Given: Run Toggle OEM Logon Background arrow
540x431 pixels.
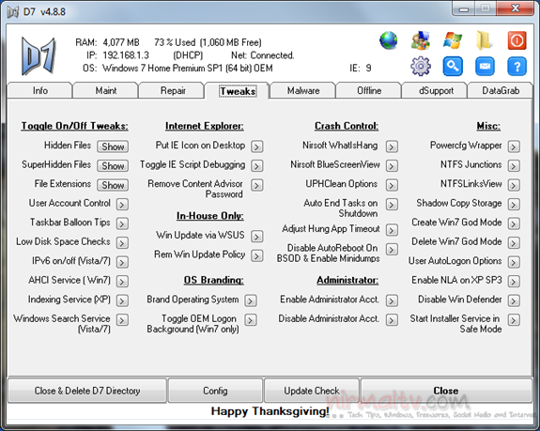Looking at the screenshot, I should pyautogui.click(x=251, y=320).
